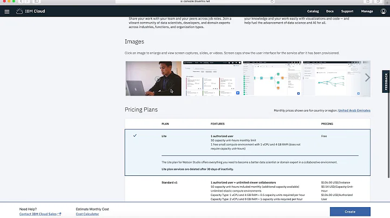Open the Support menu item
Viewport: 390px width, 218px height.
tap(347, 11)
